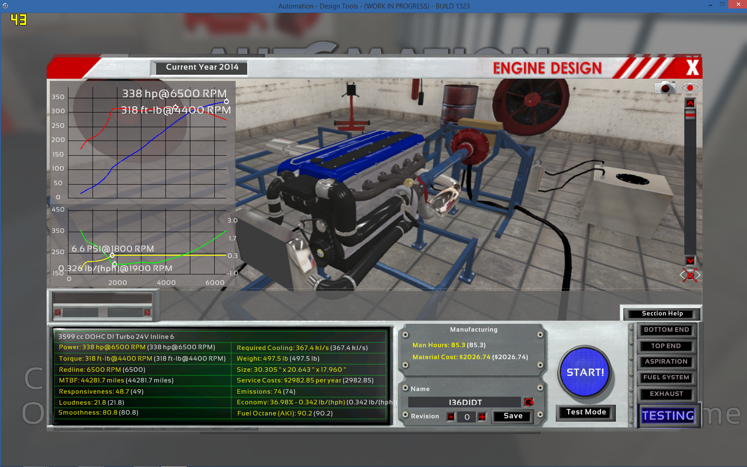Switch to the Top End tab
Image resolution: width=747 pixels, height=467 pixels.
(666, 346)
